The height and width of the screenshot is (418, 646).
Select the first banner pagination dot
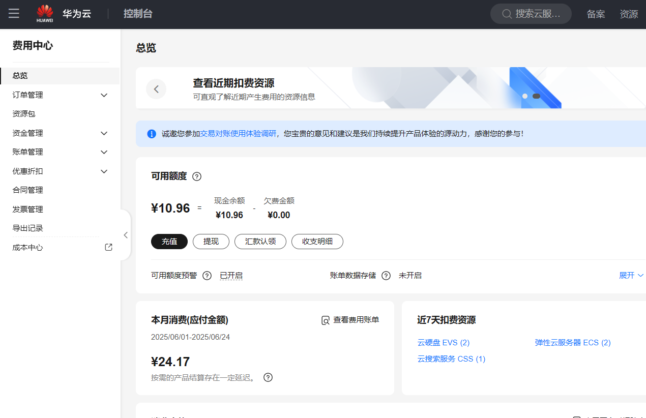click(525, 96)
